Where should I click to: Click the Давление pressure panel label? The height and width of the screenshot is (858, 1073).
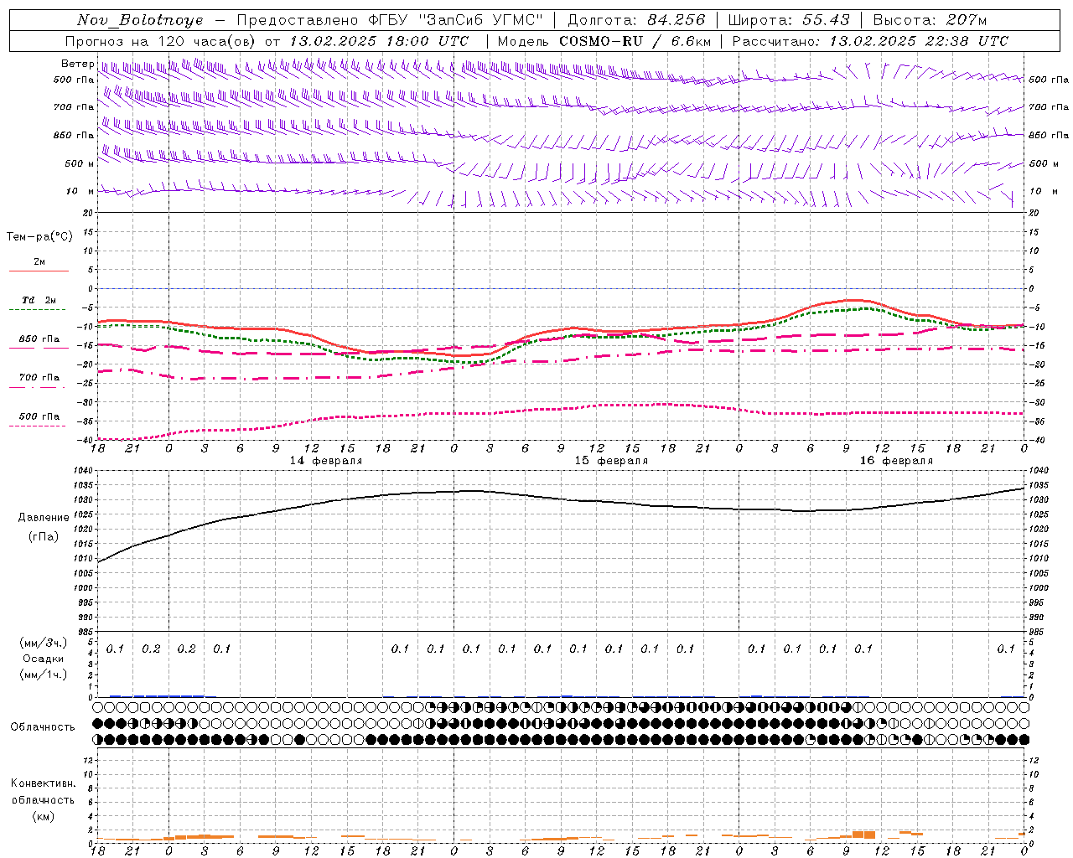point(44,518)
